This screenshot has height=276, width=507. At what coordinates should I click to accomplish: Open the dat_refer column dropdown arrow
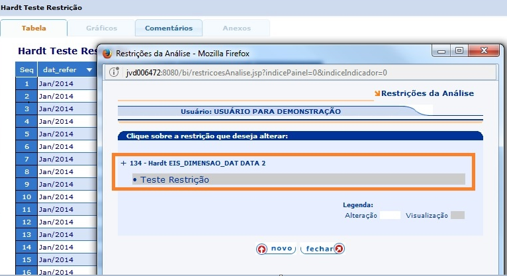coord(89,69)
